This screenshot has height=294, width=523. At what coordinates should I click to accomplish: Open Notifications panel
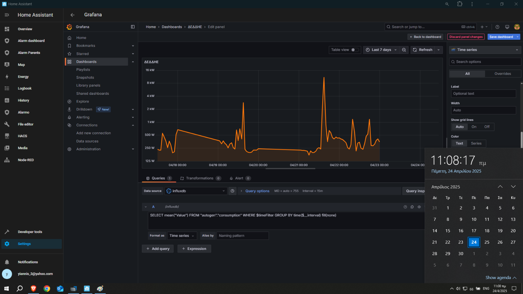(32, 262)
